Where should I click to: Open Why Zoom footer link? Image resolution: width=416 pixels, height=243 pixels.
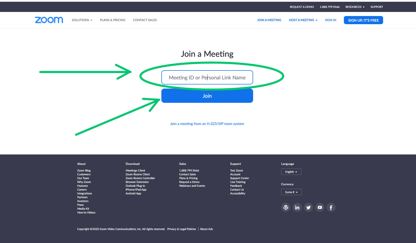point(84,182)
